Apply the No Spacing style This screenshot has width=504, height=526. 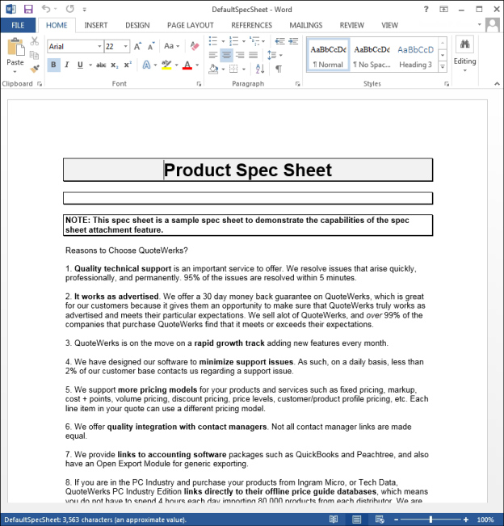[x=372, y=55]
